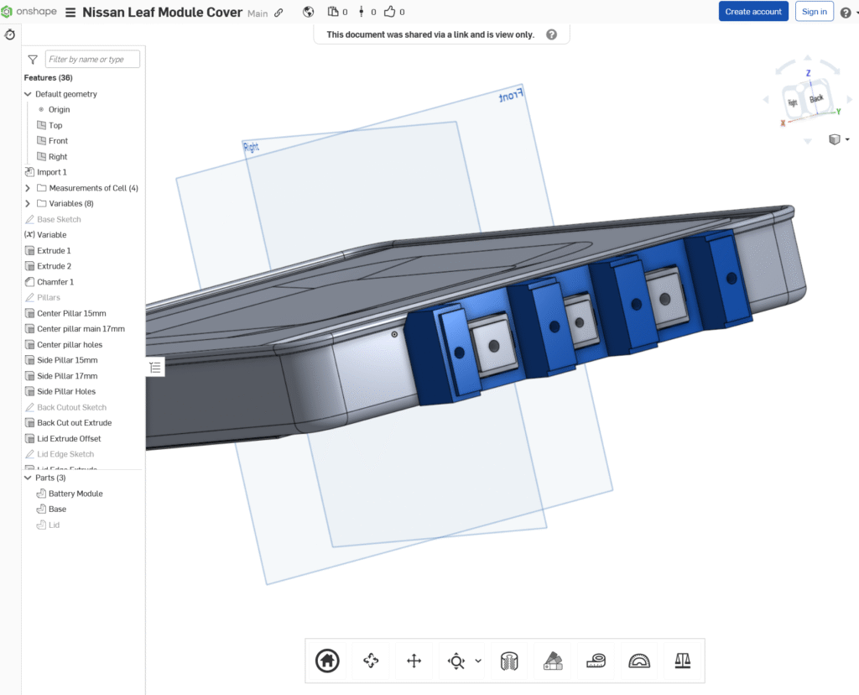Viewport: 859px width, 695px height.
Task: Click the Filter by name input field
Action: (92, 60)
